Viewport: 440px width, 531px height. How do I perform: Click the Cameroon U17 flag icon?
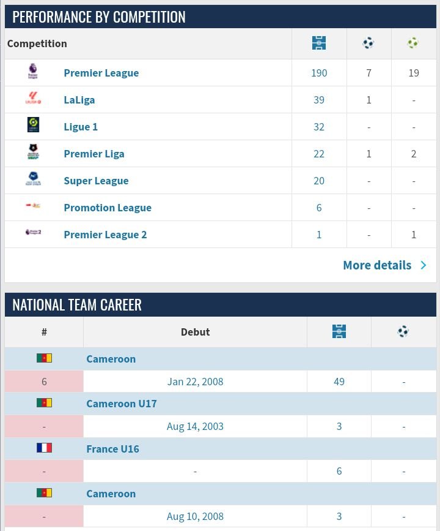[44, 403]
